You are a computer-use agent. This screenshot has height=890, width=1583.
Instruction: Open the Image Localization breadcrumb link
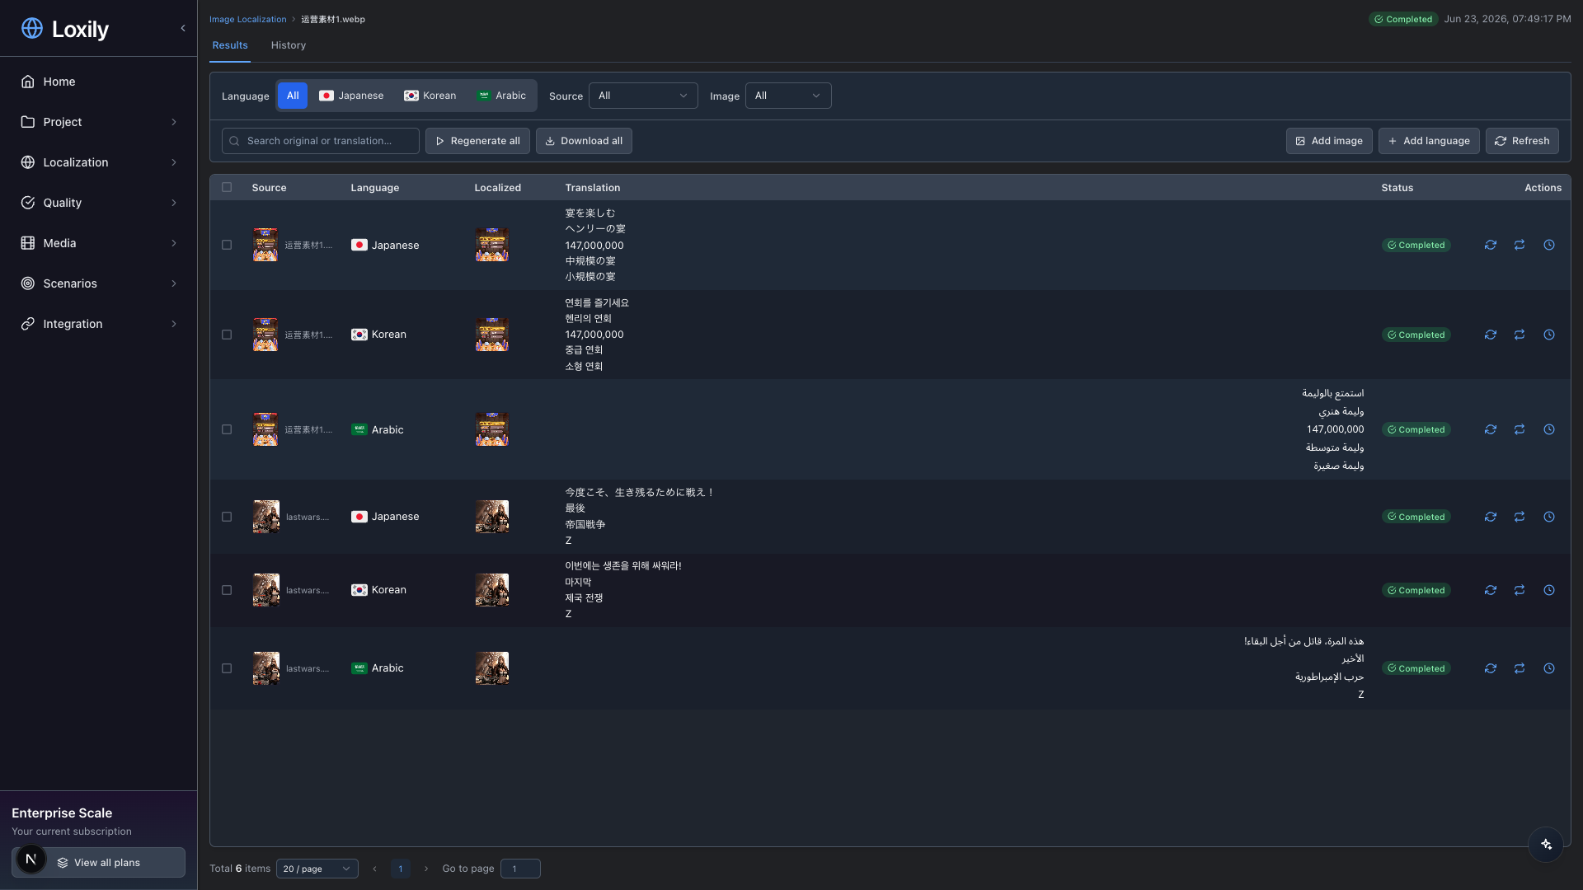tap(247, 19)
